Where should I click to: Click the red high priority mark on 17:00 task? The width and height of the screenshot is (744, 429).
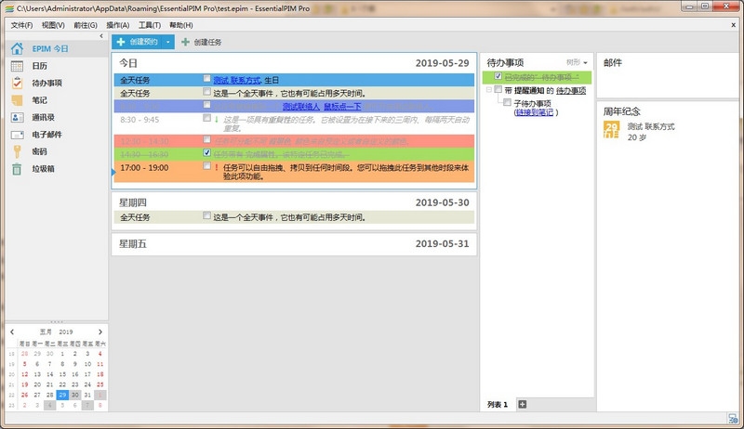(217, 168)
